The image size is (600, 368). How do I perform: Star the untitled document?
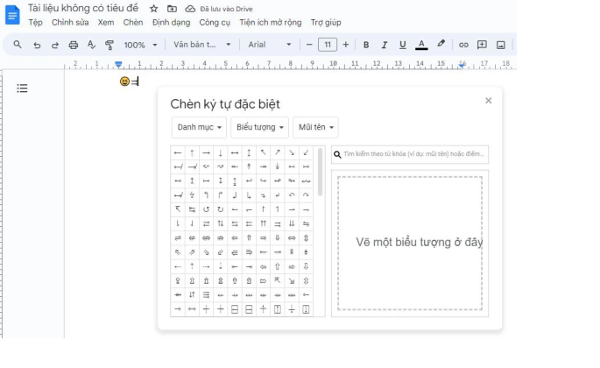coord(154,8)
